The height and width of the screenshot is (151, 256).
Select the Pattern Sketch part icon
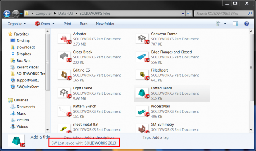click(x=64, y=111)
